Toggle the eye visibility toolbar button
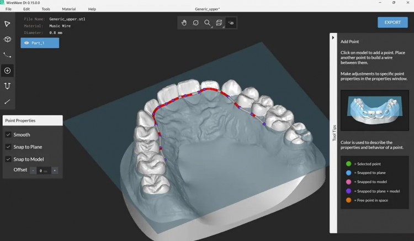The height and width of the screenshot is (241, 414). (231, 23)
